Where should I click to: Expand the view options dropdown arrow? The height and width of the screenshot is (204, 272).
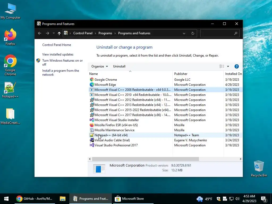[228, 66]
